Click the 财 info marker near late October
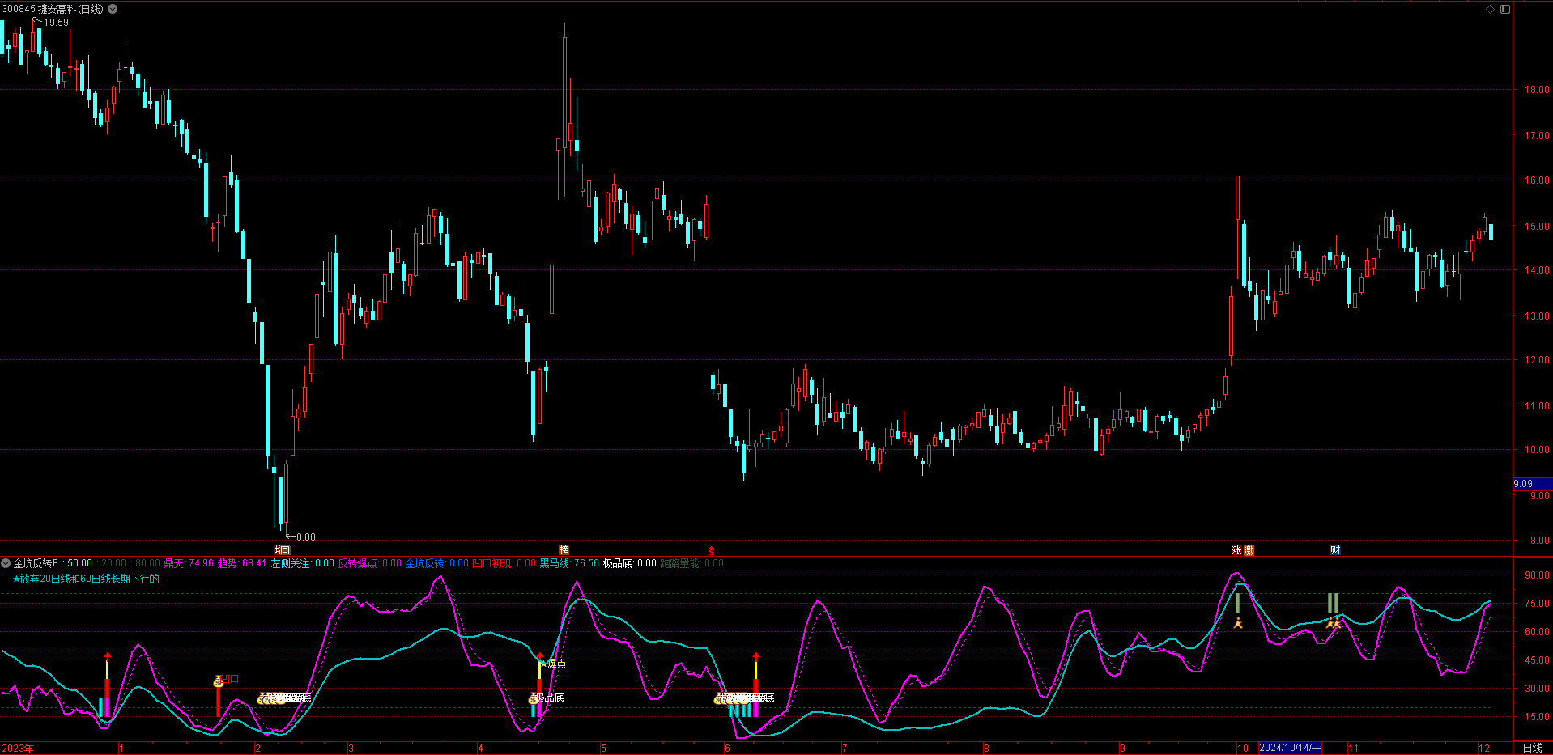This screenshot has height=755, width=1553. 1335,550
